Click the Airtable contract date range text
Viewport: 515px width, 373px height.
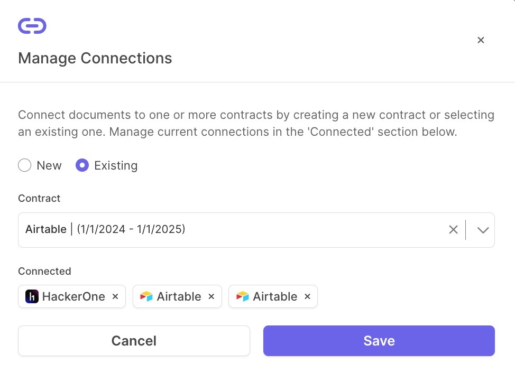(131, 229)
